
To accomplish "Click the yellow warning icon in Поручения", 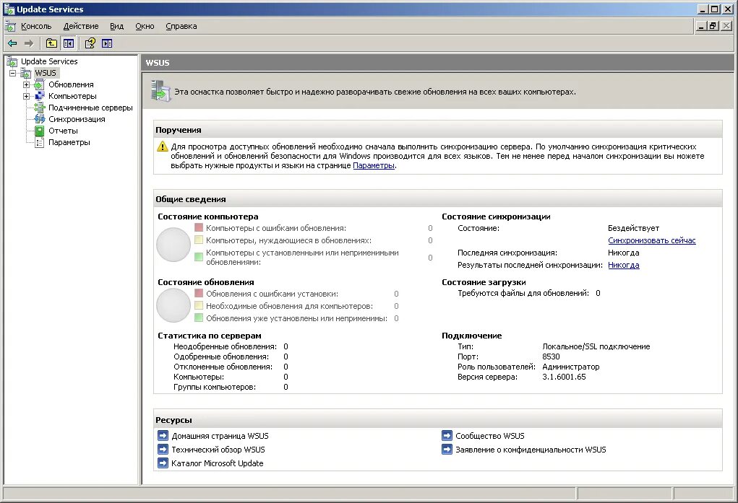I will pyautogui.click(x=163, y=146).
